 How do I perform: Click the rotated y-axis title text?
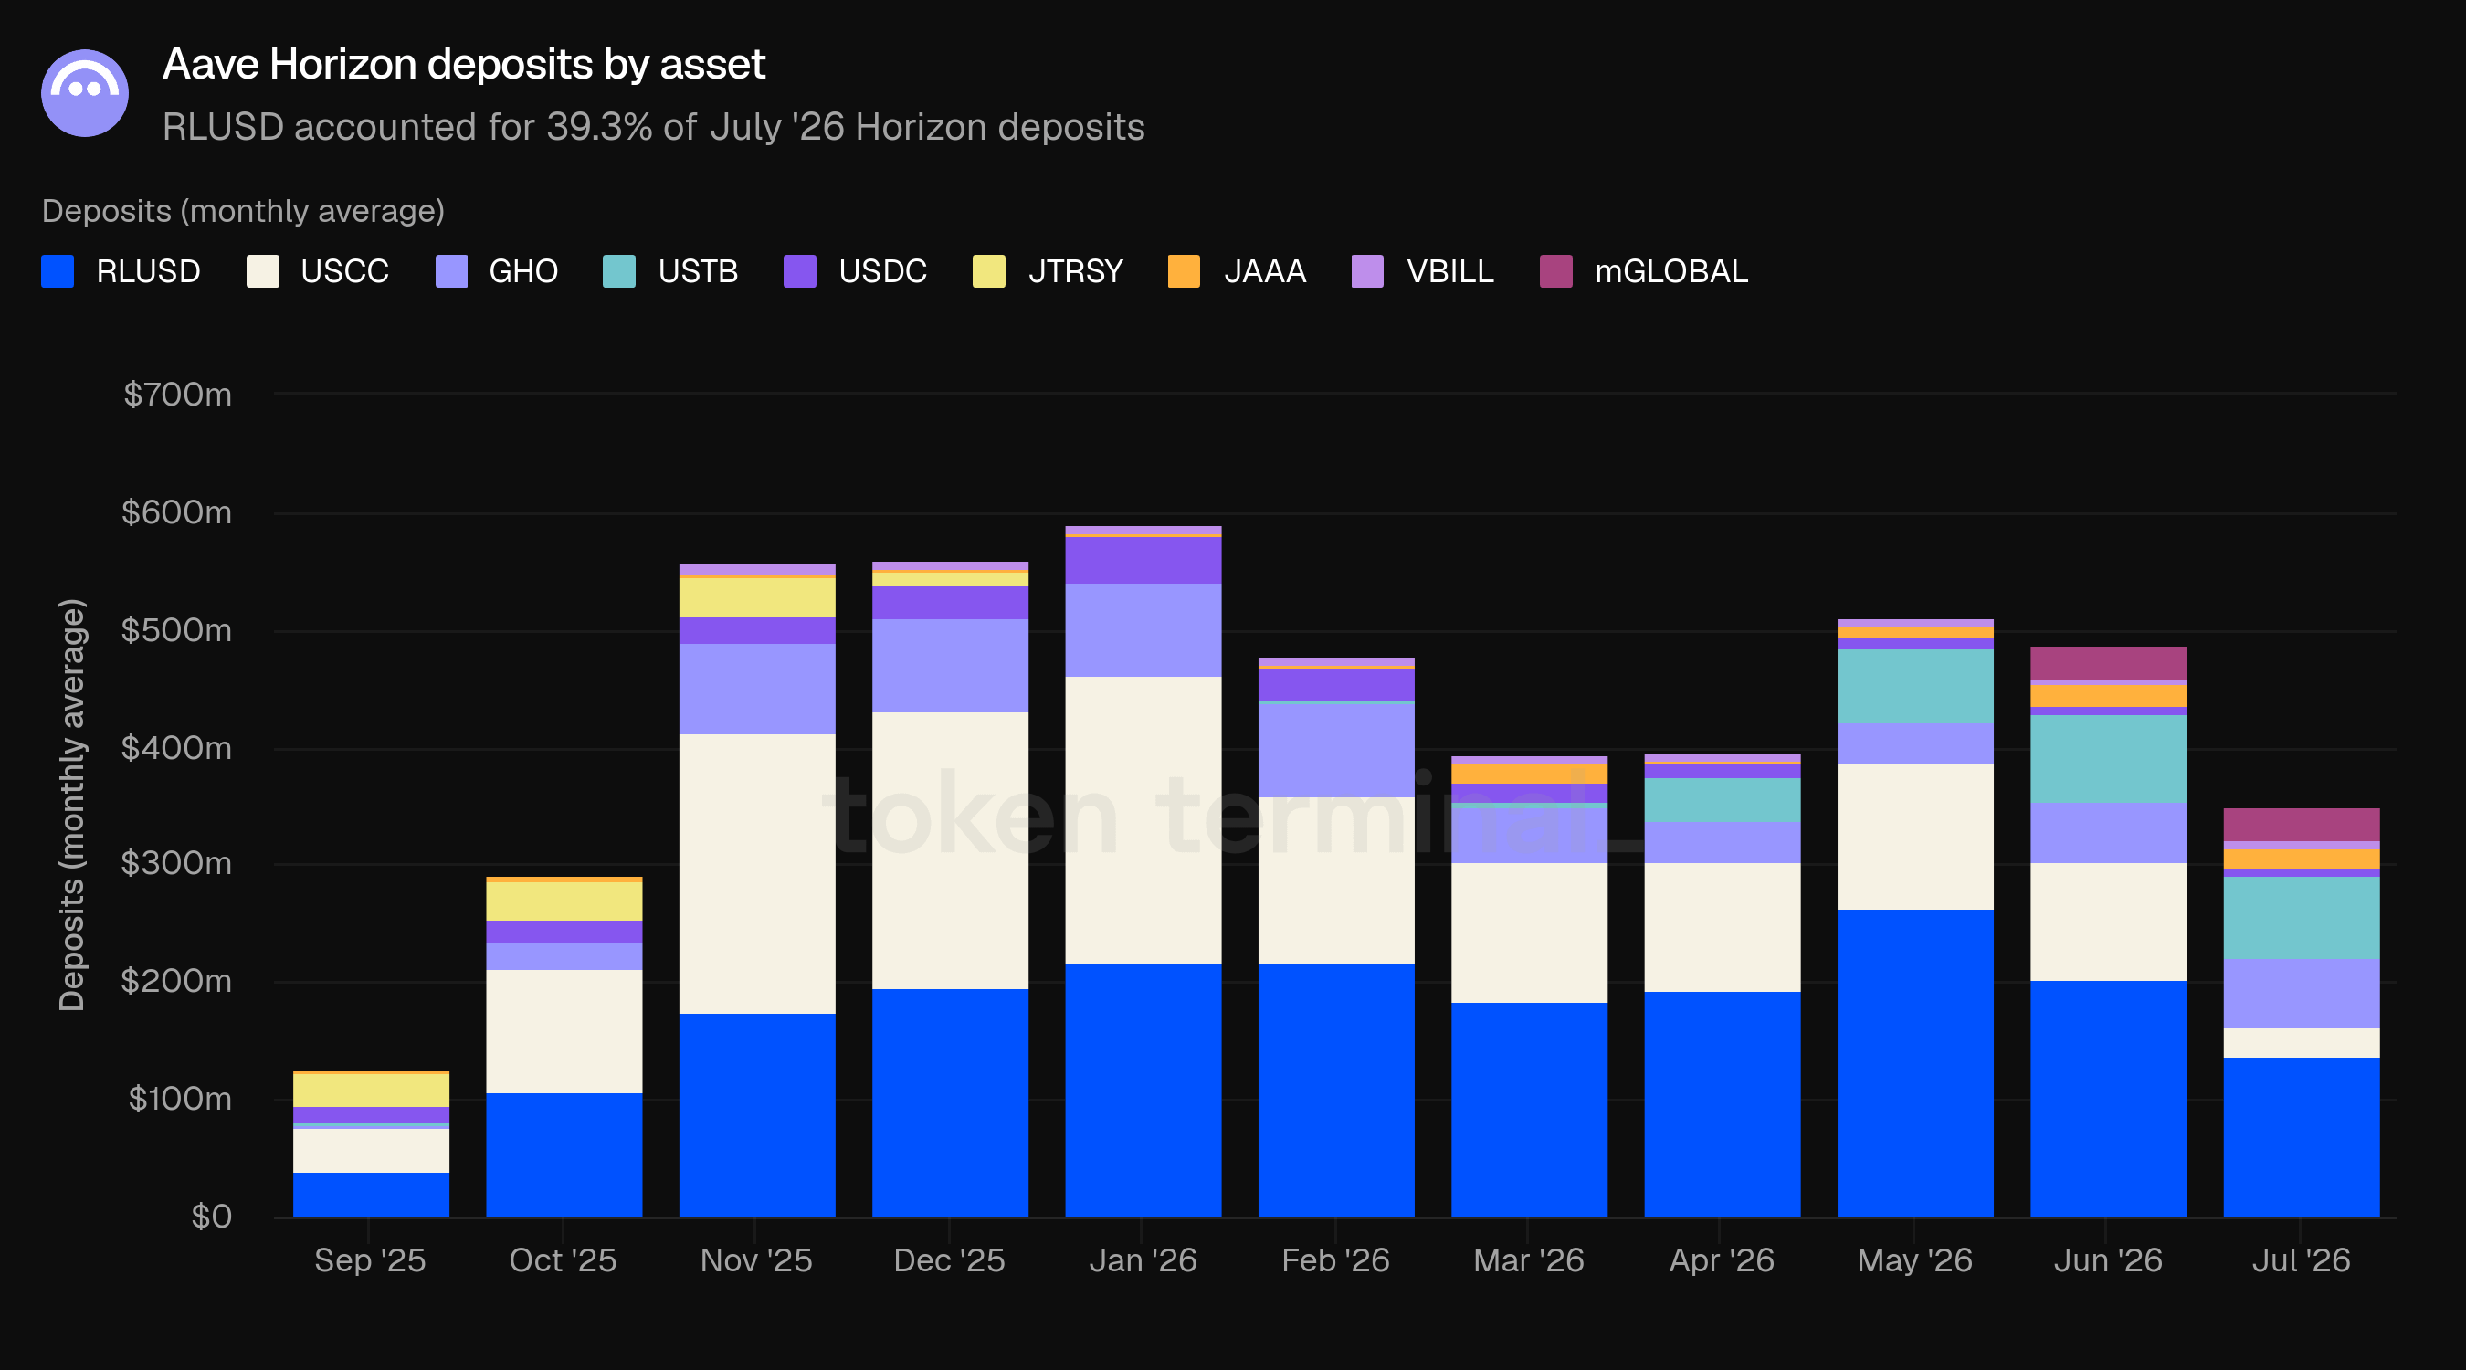(72, 806)
